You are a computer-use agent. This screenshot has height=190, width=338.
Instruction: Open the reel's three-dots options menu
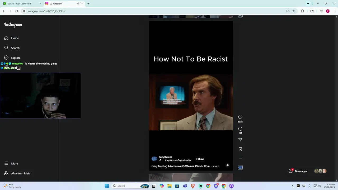coord(240,158)
